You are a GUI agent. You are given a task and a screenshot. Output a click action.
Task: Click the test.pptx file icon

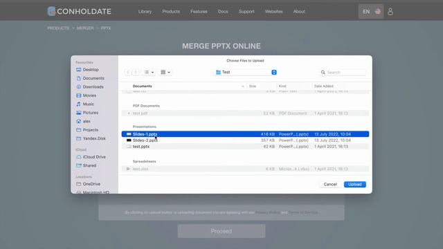point(129,147)
